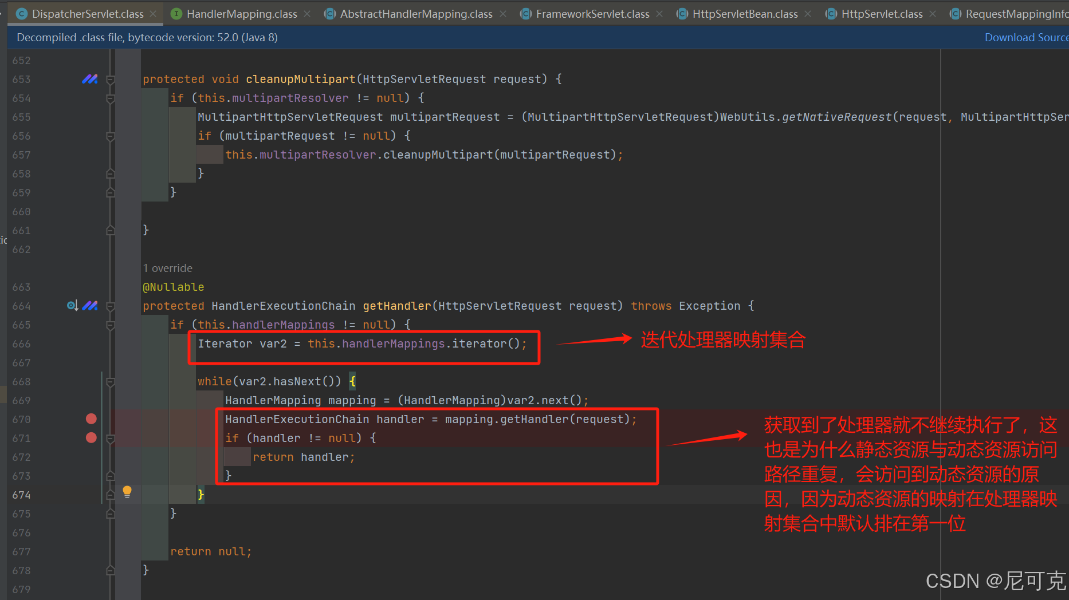This screenshot has height=600, width=1069.
Task: Switch to the FrameworkServlet.class tab
Action: click(x=592, y=14)
